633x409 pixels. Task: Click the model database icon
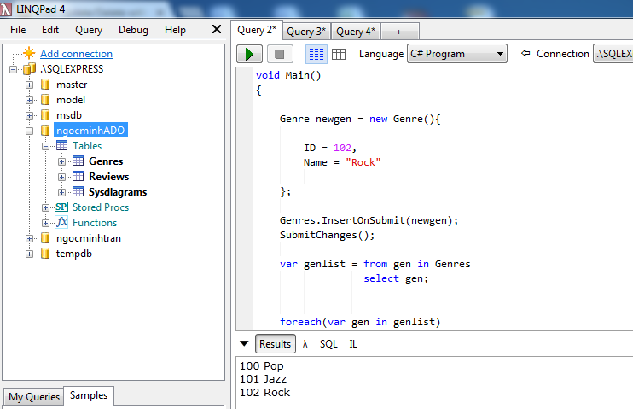coord(45,100)
